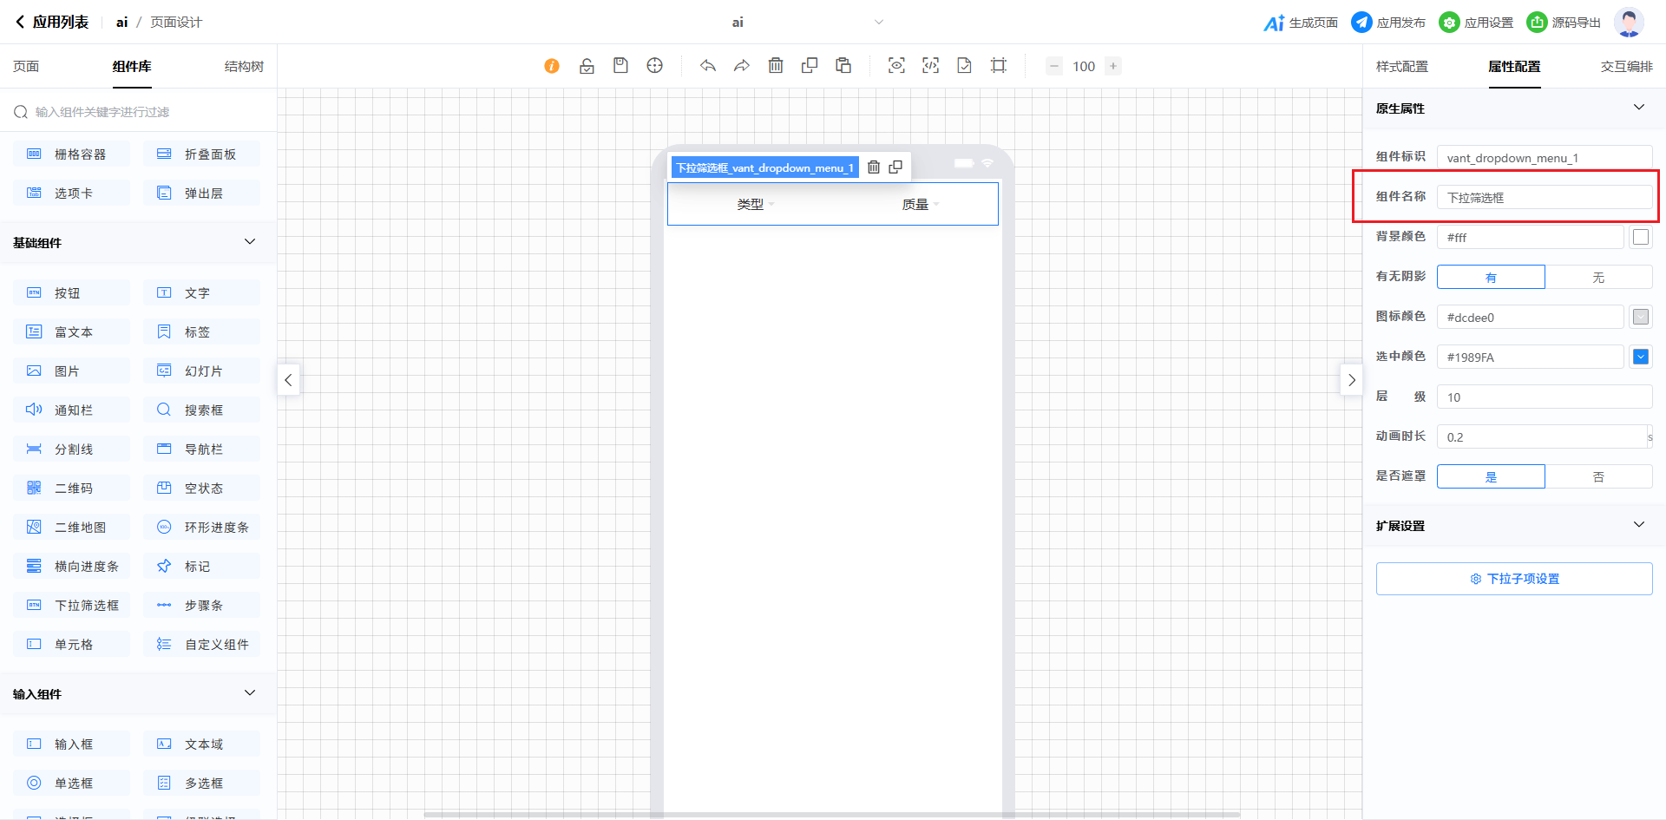Click 应用发布 in the top bar
Image resolution: width=1666 pixels, height=820 pixels.
(1388, 23)
